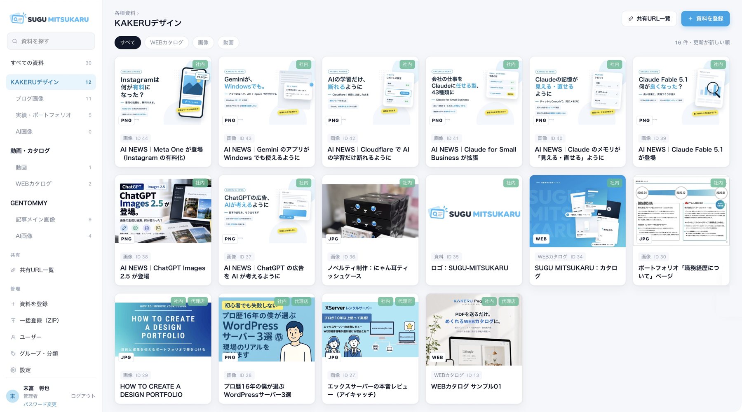Click the user icon beside ユーザー
Viewport: 742px width, 412px height.
coord(13,337)
